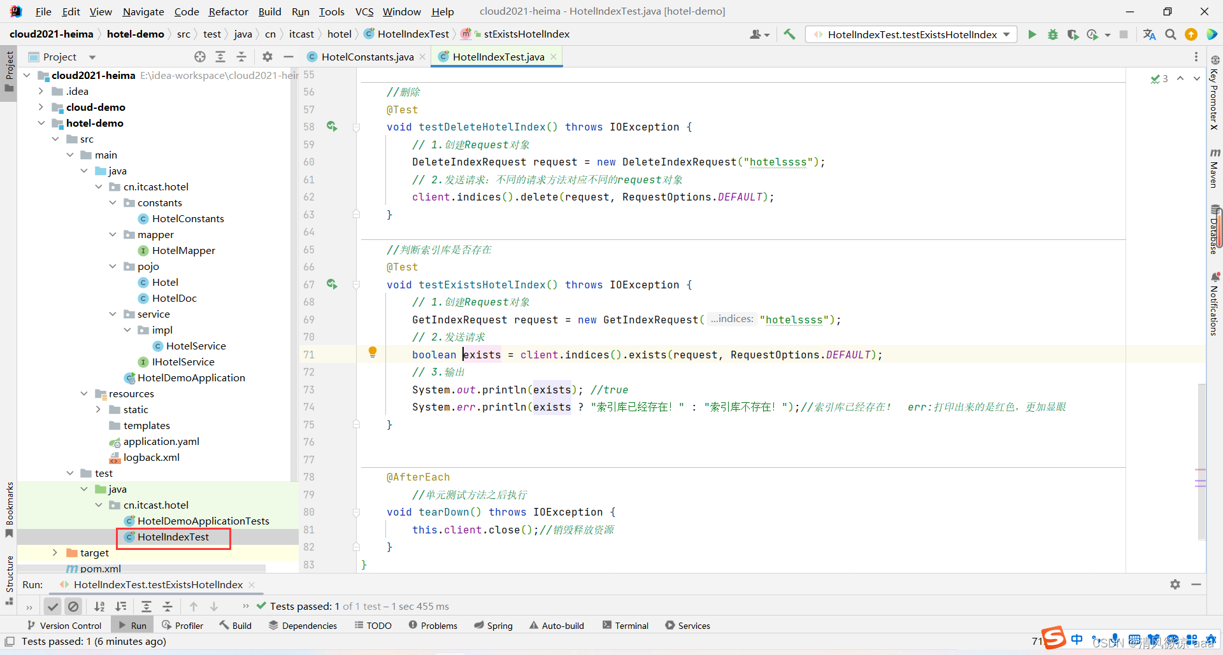Click the status bar tool windows toggle
Image resolution: width=1223 pixels, height=655 pixels.
click(x=10, y=642)
